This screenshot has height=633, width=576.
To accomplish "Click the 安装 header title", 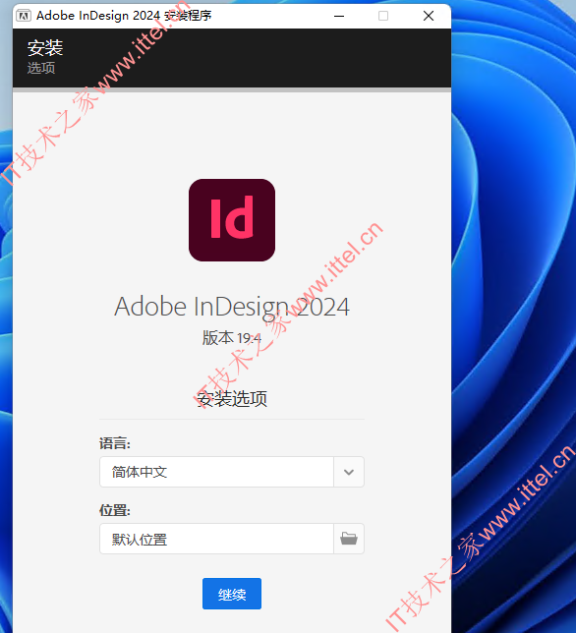I will pos(45,48).
